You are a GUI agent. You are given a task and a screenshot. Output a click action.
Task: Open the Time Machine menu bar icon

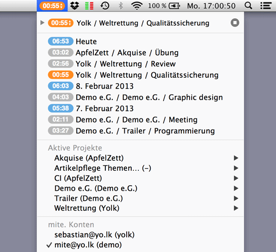[x=105, y=6]
